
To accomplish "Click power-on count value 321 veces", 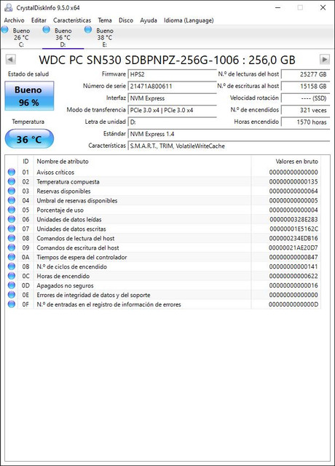I will tap(306, 110).
